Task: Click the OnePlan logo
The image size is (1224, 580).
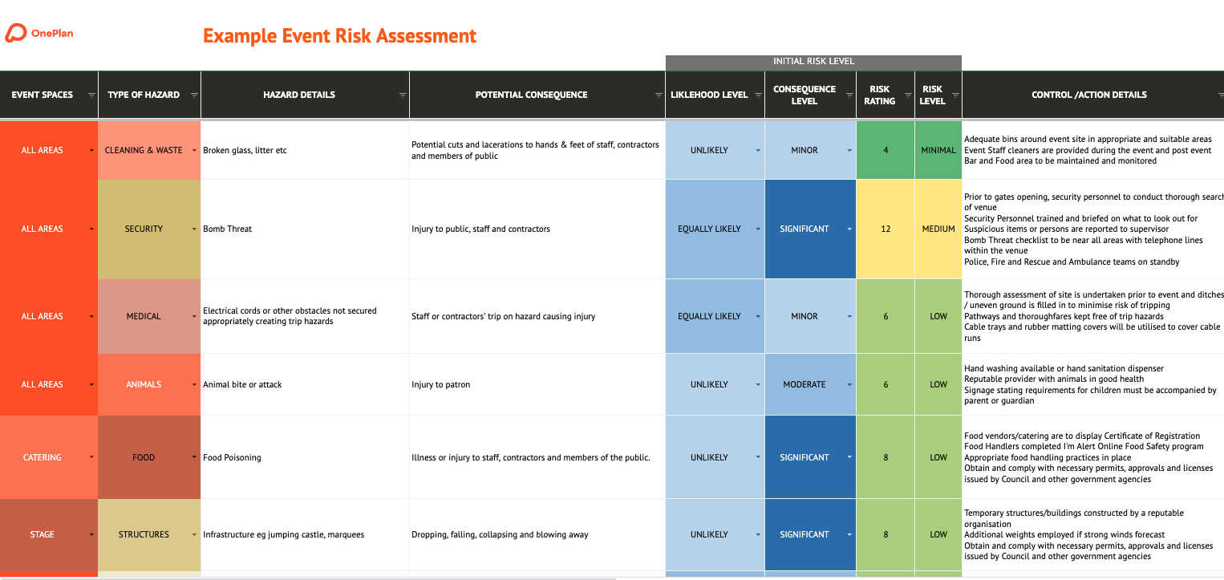Action: (39, 34)
